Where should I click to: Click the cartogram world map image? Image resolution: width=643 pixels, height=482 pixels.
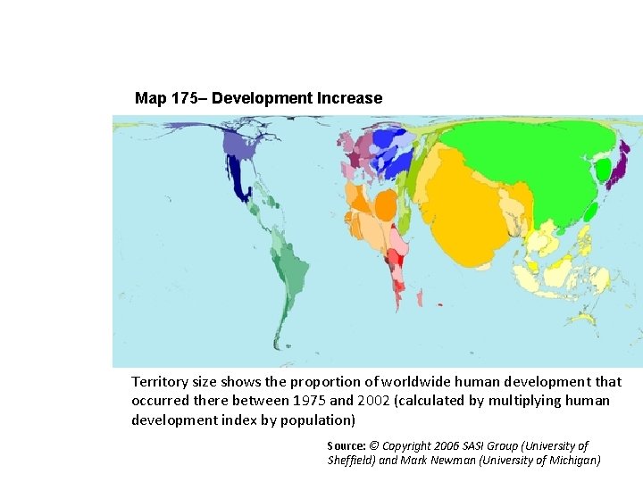coord(378,241)
